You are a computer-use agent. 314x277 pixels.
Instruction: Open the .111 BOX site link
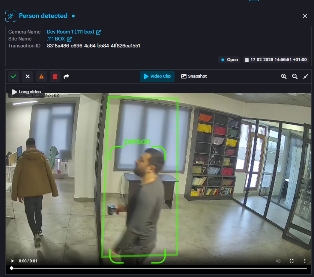56,39
